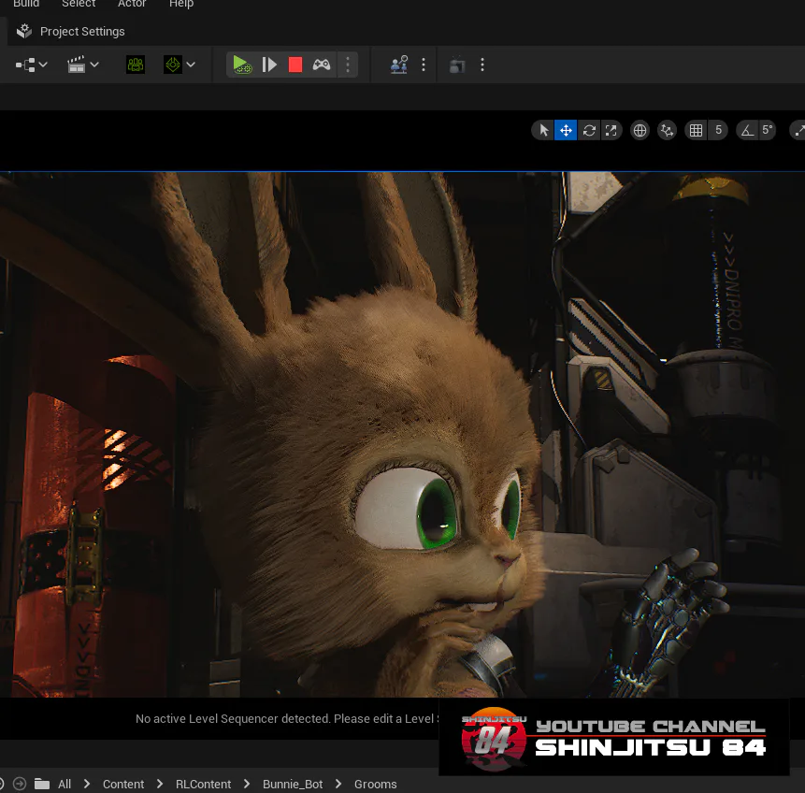Go to the Bunnie_Bot breadcrumb

293,785
